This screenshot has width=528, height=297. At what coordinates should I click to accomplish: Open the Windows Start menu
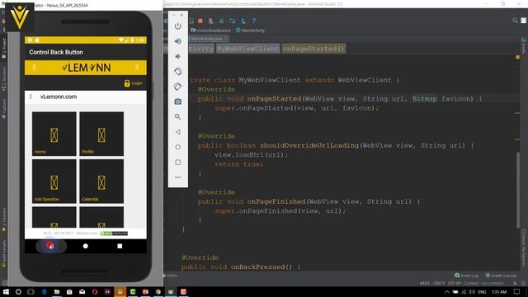(x=6, y=291)
